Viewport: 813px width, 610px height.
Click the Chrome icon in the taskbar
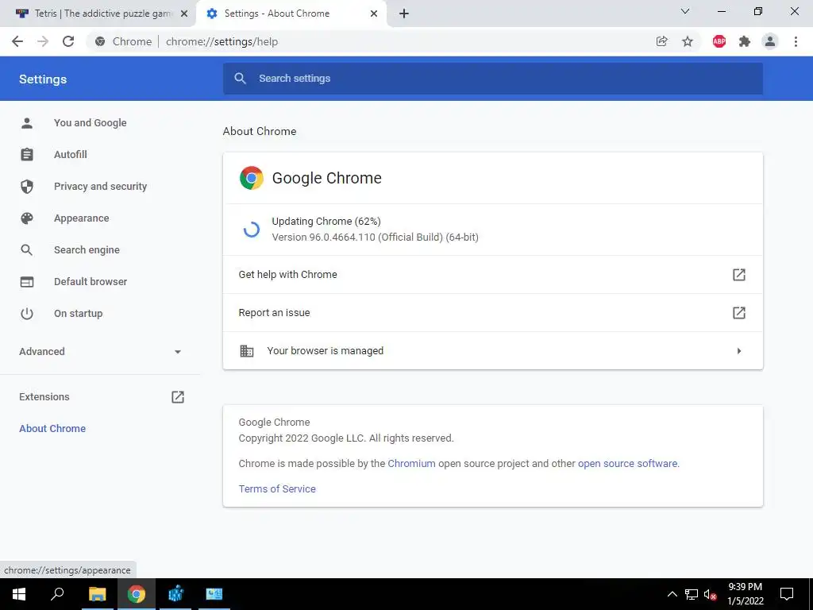(x=137, y=594)
